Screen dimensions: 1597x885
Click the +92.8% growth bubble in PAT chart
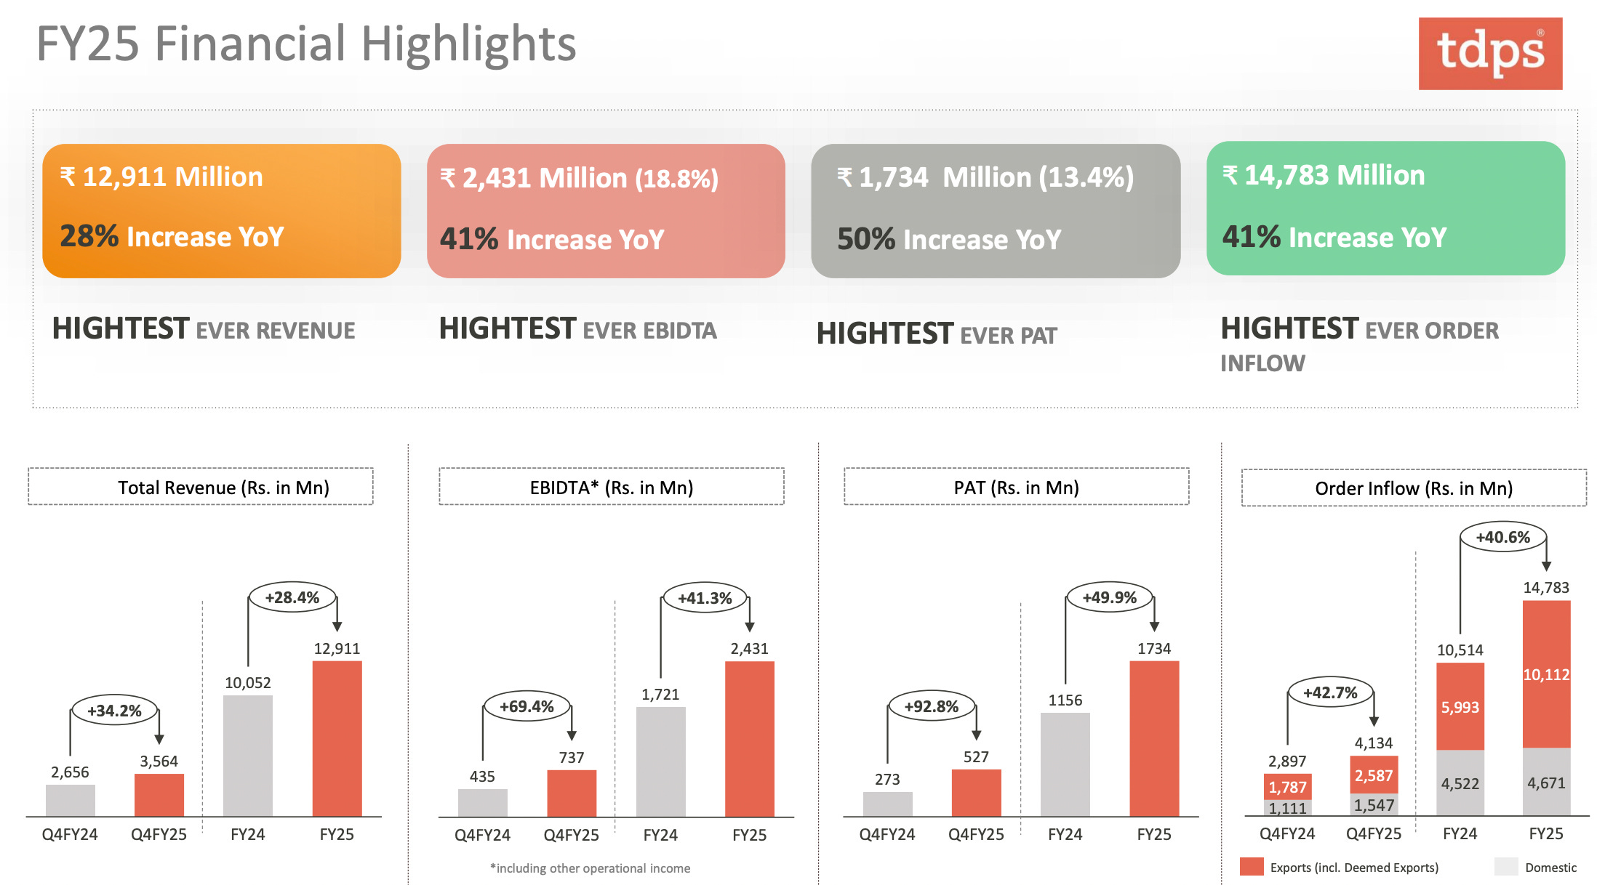(931, 706)
